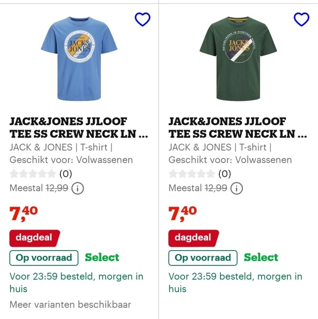Image resolution: width=318 pixels, height=319 pixels.
Task: View star ratings of the blue T-shirt
Action: click(33, 174)
